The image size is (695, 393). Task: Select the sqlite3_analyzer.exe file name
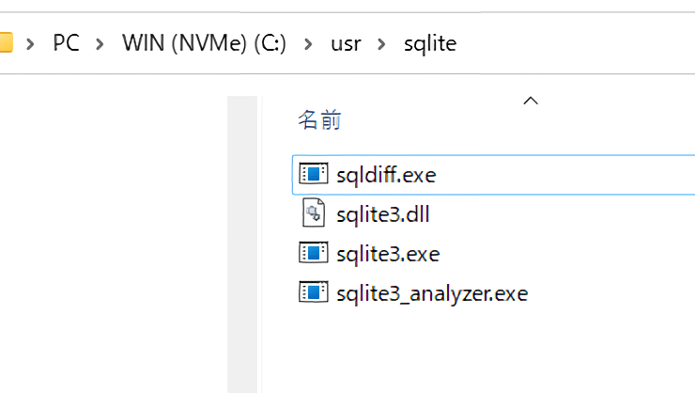432,293
